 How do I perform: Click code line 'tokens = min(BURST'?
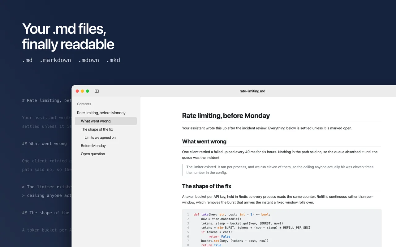point(256,228)
